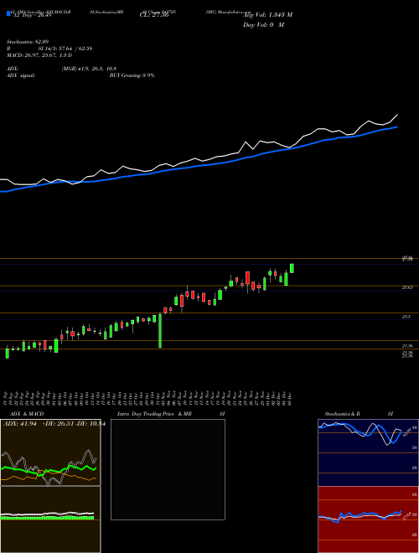419x553 pixels.
Task: Click the blue 12 Day SMA legend square
Action: click(x=8, y=13)
